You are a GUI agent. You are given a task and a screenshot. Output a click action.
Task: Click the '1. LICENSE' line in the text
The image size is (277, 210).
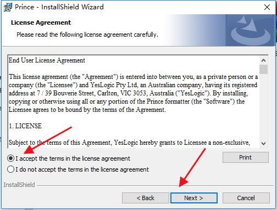[25, 126]
